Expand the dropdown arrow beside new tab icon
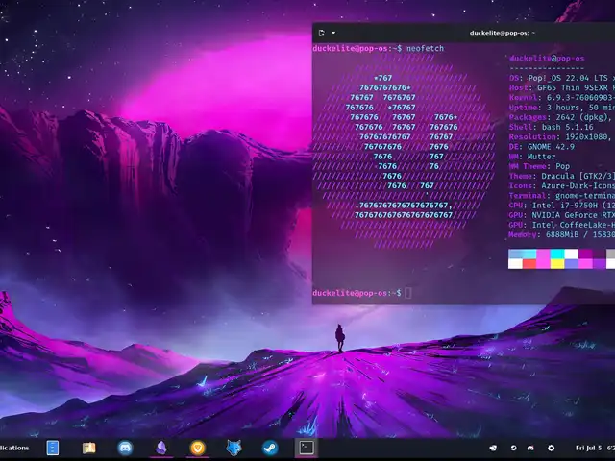Screen dimensions: 615x461 click(x=332, y=33)
